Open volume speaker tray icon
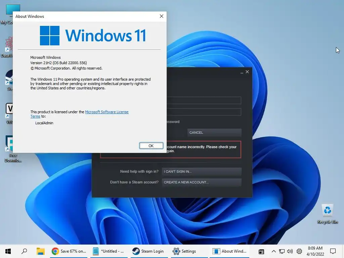This screenshot has width=344, height=258. point(290,251)
